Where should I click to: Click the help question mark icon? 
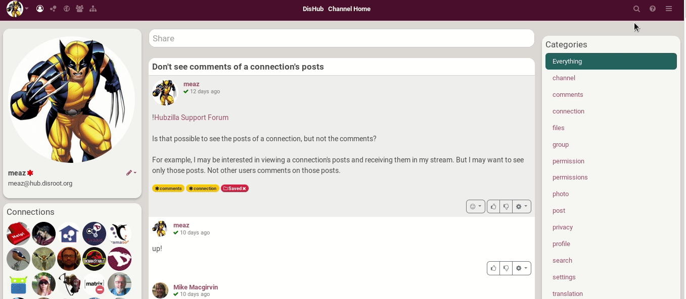[x=653, y=9]
